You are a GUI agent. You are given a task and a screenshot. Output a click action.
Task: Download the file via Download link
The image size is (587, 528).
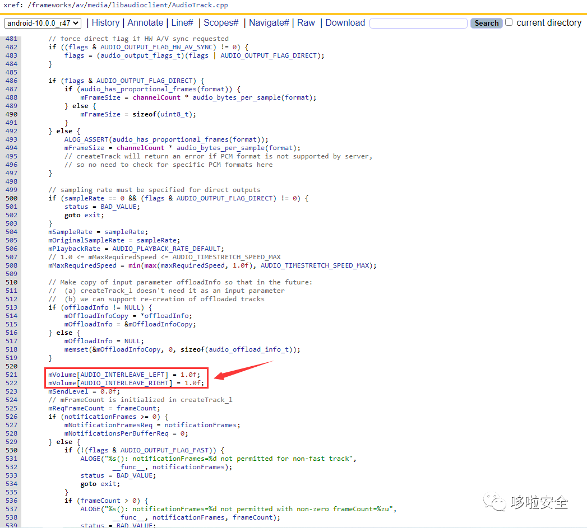pos(345,23)
